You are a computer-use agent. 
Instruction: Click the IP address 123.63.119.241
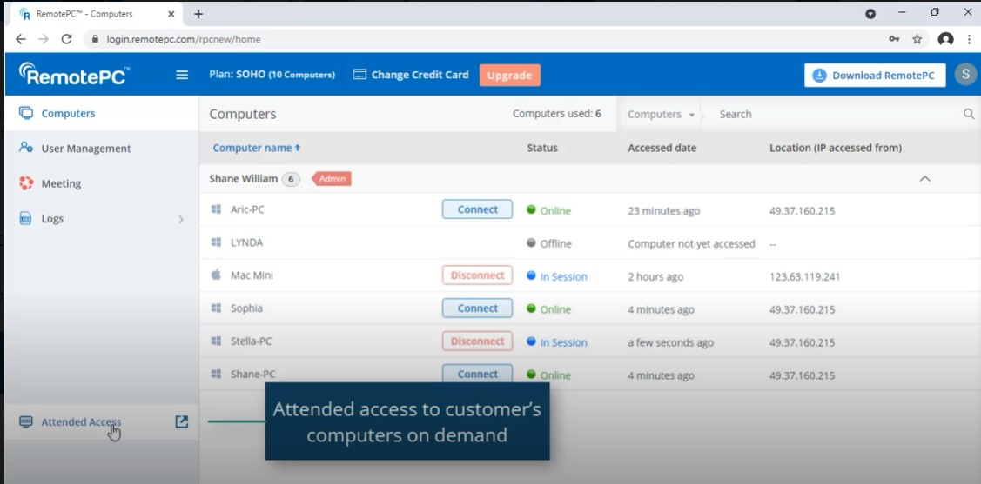point(804,276)
